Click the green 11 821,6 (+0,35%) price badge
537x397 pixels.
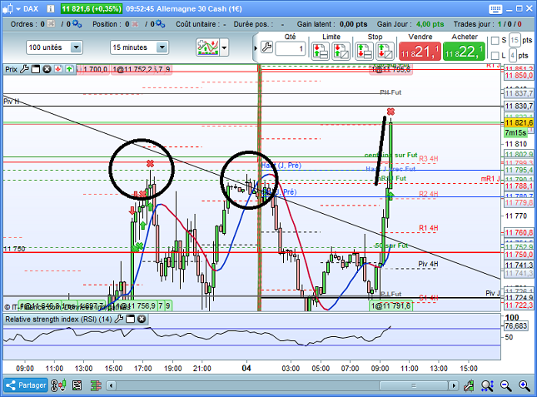[x=91, y=8]
